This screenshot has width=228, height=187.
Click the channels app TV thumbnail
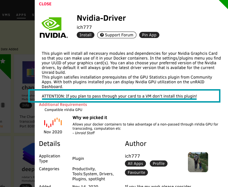(29, 72)
